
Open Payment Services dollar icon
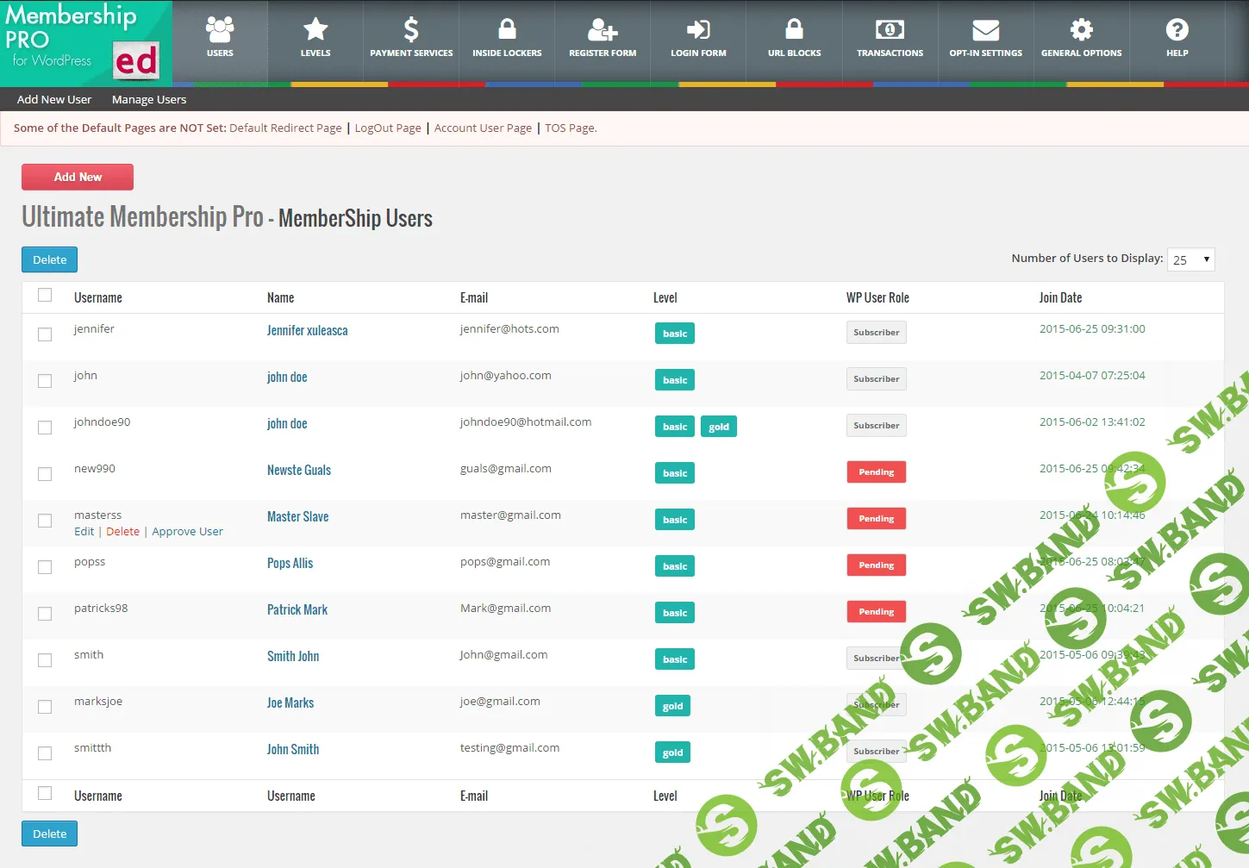(x=411, y=31)
